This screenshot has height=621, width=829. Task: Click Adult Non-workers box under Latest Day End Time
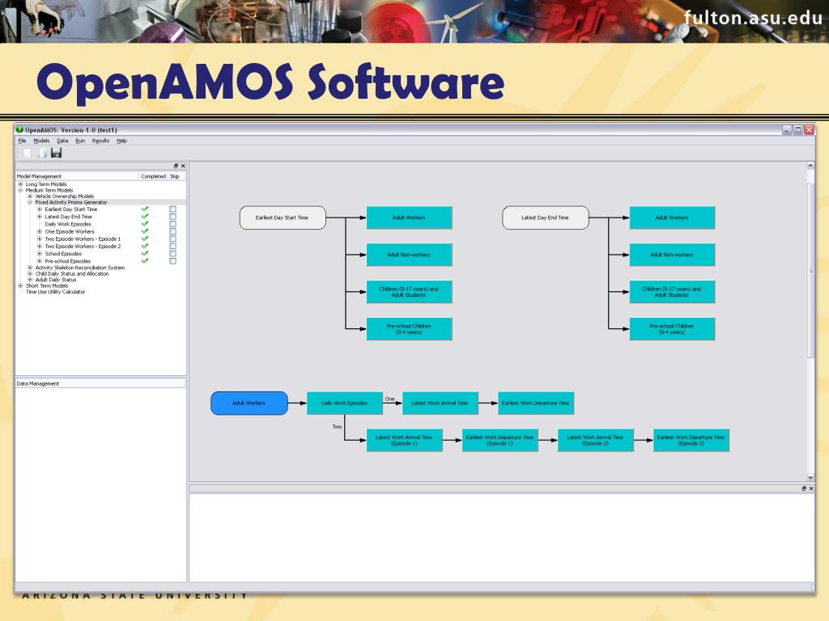tap(672, 255)
